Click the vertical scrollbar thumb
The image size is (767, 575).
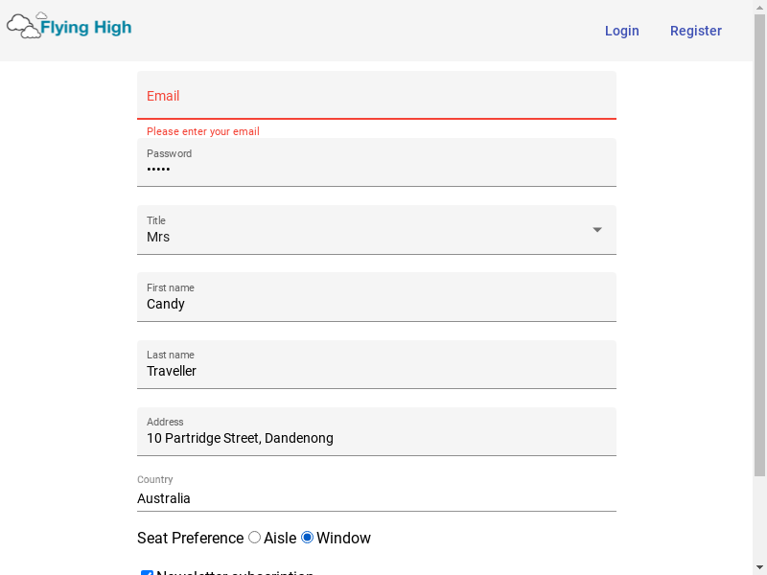coord(759,244)
